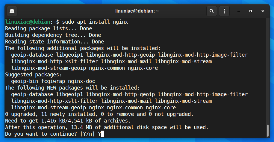This screenshot has width=274, height=142.
Task: Click 'Building dependency tree... Done' line
Action: point(53,35)
